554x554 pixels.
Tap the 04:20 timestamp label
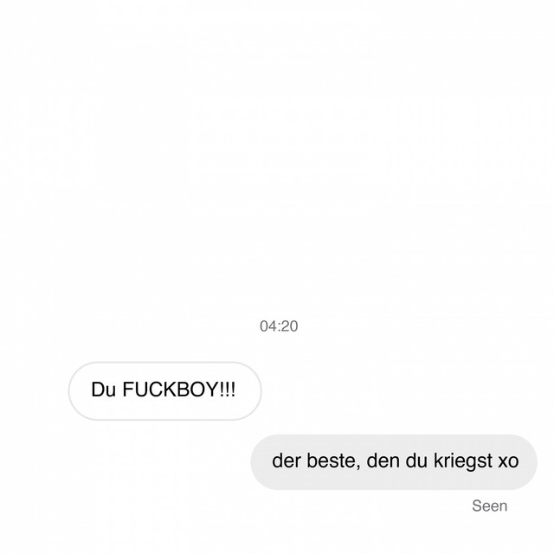[x=279, y=326]
